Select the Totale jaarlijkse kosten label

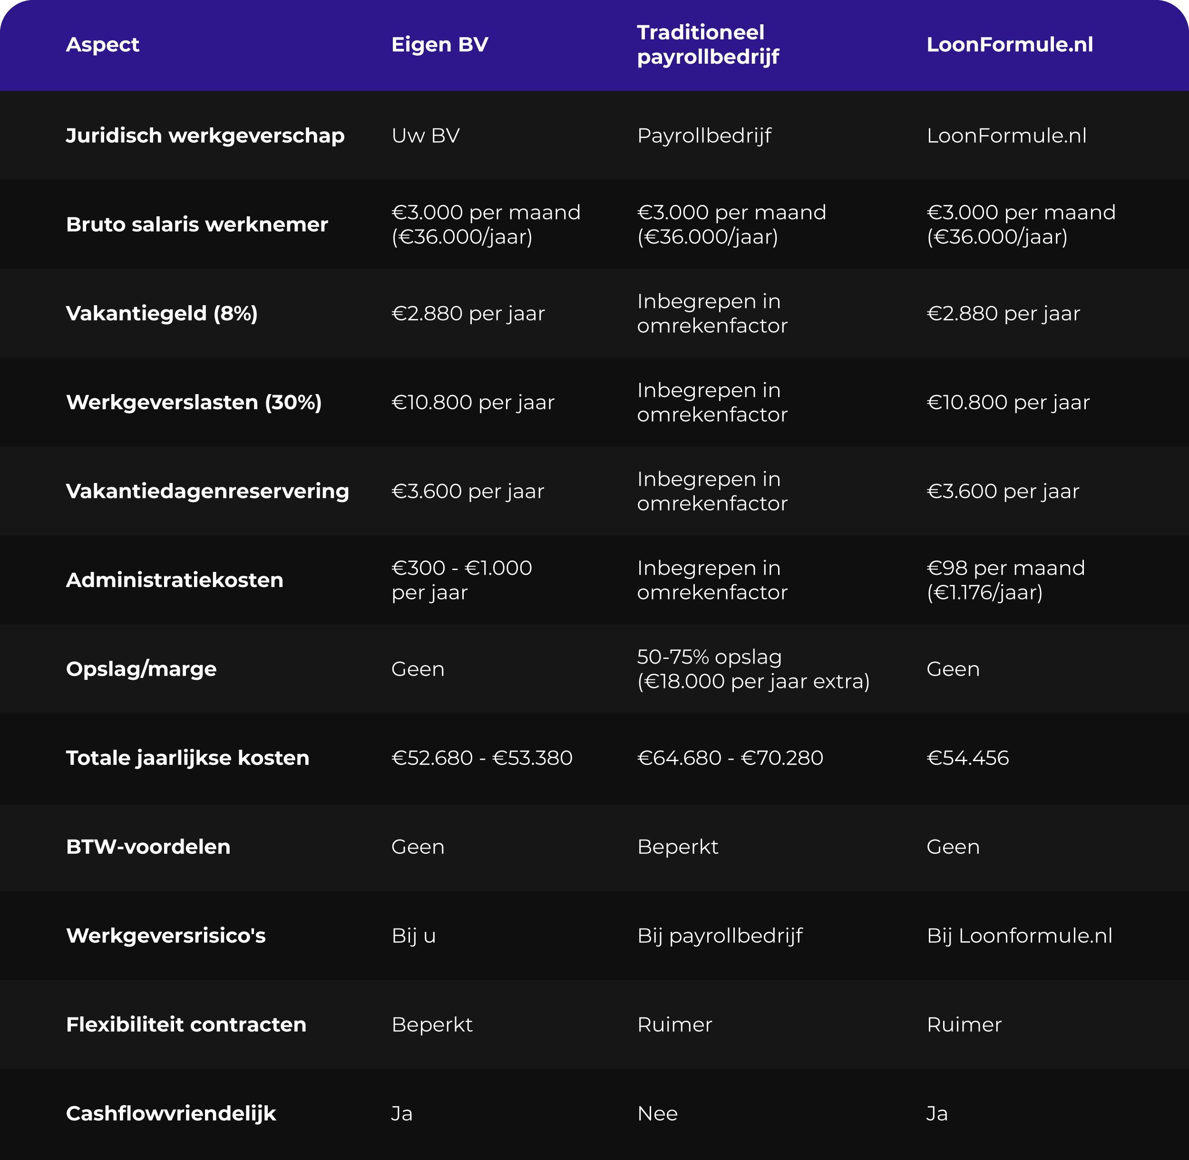click(188, 758)
